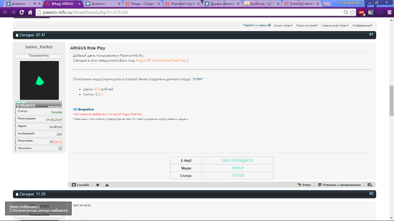This screenshot has height=221, width=394.
Task: Click the STATUS)0 cell
Action: (238, 176)
